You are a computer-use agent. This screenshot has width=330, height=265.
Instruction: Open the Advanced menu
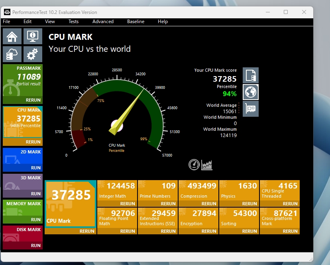pyautogui.click(x=103, y=22)
